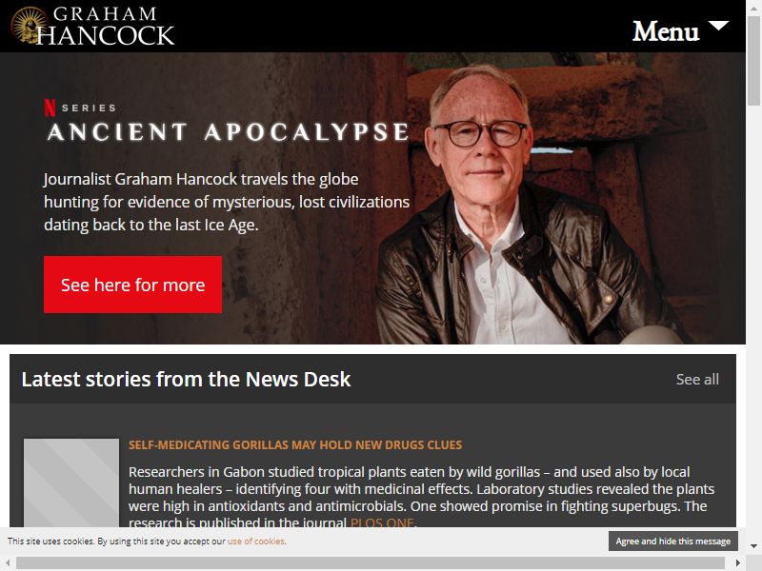The width and height of the screenshot is (762, 571).
Task: Click the gorilla story placeholder thumbnail
Action: pyautogui.click(x=71, y=482)
